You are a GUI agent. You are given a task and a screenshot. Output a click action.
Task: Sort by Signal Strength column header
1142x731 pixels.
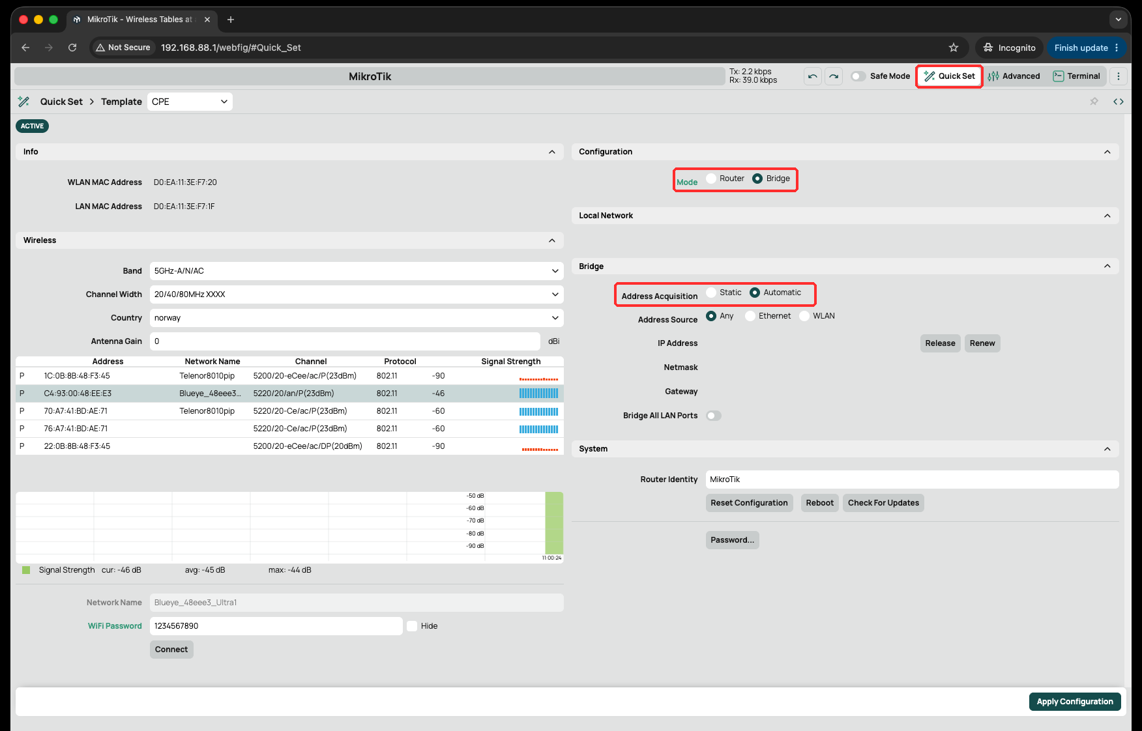pyautogui.click(x=510, y=362)
